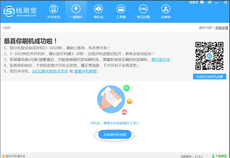The height and width of the screenshot is (158, 230).
Task: Click 请登录 to sign in
Action: (x=194, y=2)
